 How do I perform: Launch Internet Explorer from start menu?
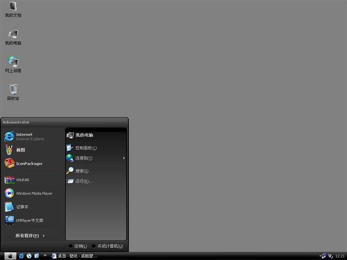[x=33, y=136]
